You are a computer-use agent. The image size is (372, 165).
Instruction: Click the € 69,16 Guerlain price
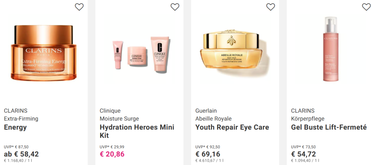[207, 154]
